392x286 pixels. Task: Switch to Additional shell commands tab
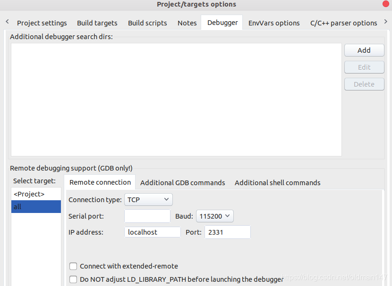(277, 182)
